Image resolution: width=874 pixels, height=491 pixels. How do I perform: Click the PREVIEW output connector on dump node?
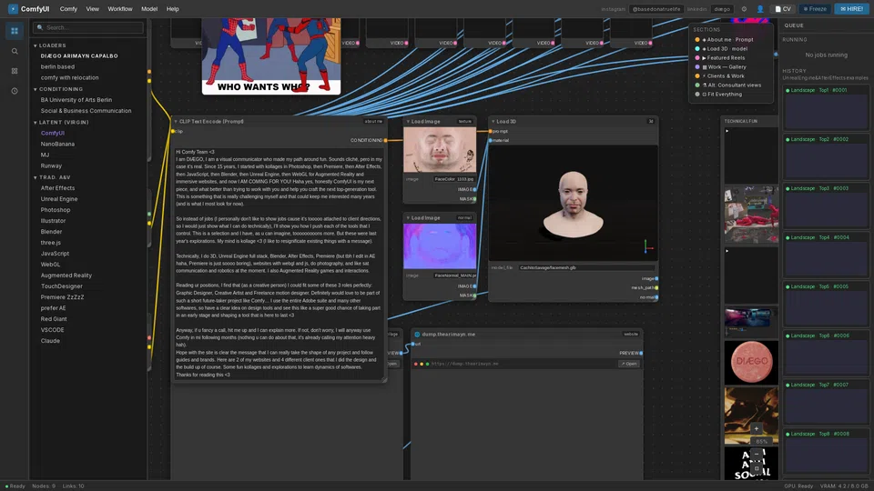click(642, 353)
